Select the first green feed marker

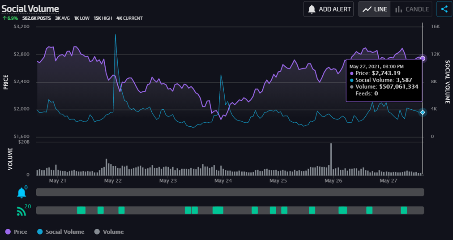pos(81,210)
